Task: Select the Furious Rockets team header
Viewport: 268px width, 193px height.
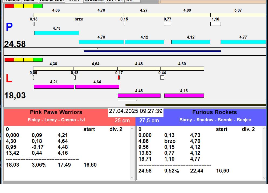Action: [214, 112]
